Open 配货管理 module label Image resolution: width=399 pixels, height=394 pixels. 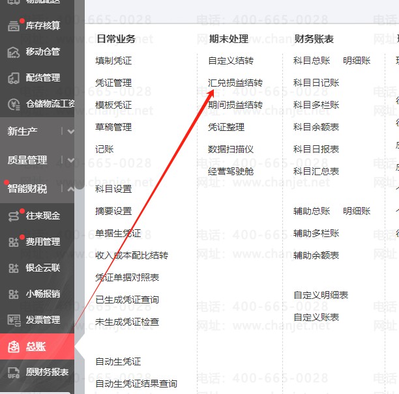(43, 77)
